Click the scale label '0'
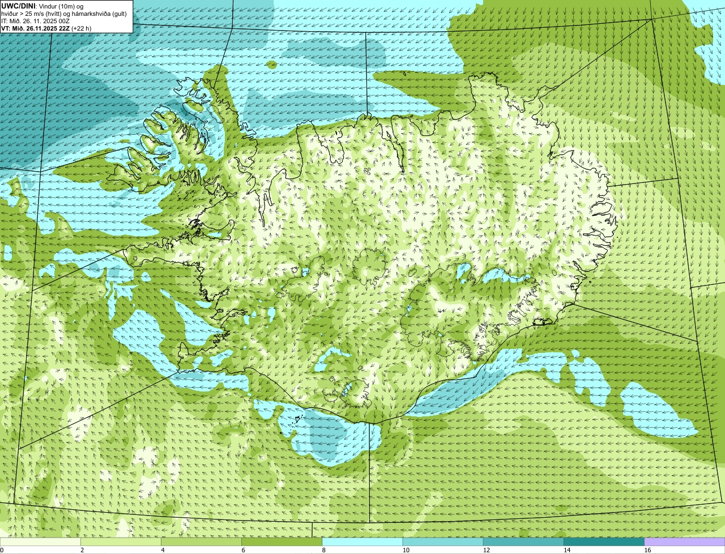The image size is (725, 554). pos(2,550)
